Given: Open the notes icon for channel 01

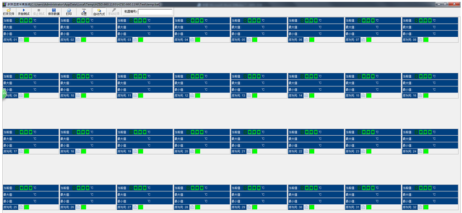Looking at the screenshot, I should click(21, 40).
